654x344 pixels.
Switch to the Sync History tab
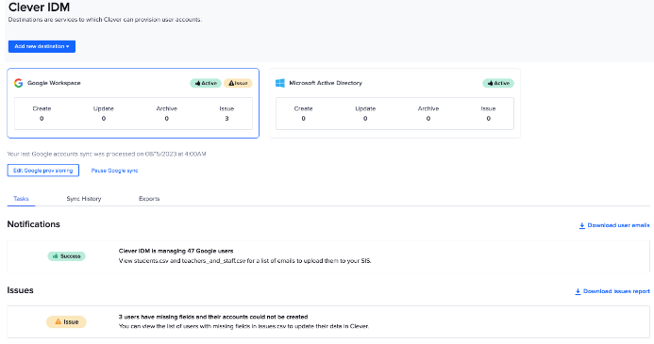[x=84, y=199]
